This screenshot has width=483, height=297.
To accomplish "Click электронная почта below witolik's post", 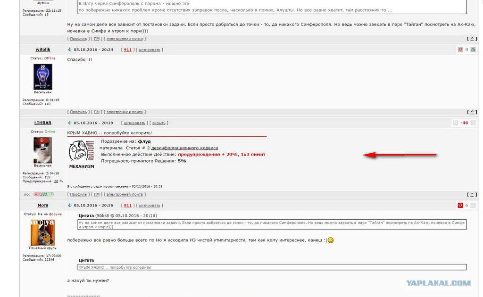I will pos(125,112).
